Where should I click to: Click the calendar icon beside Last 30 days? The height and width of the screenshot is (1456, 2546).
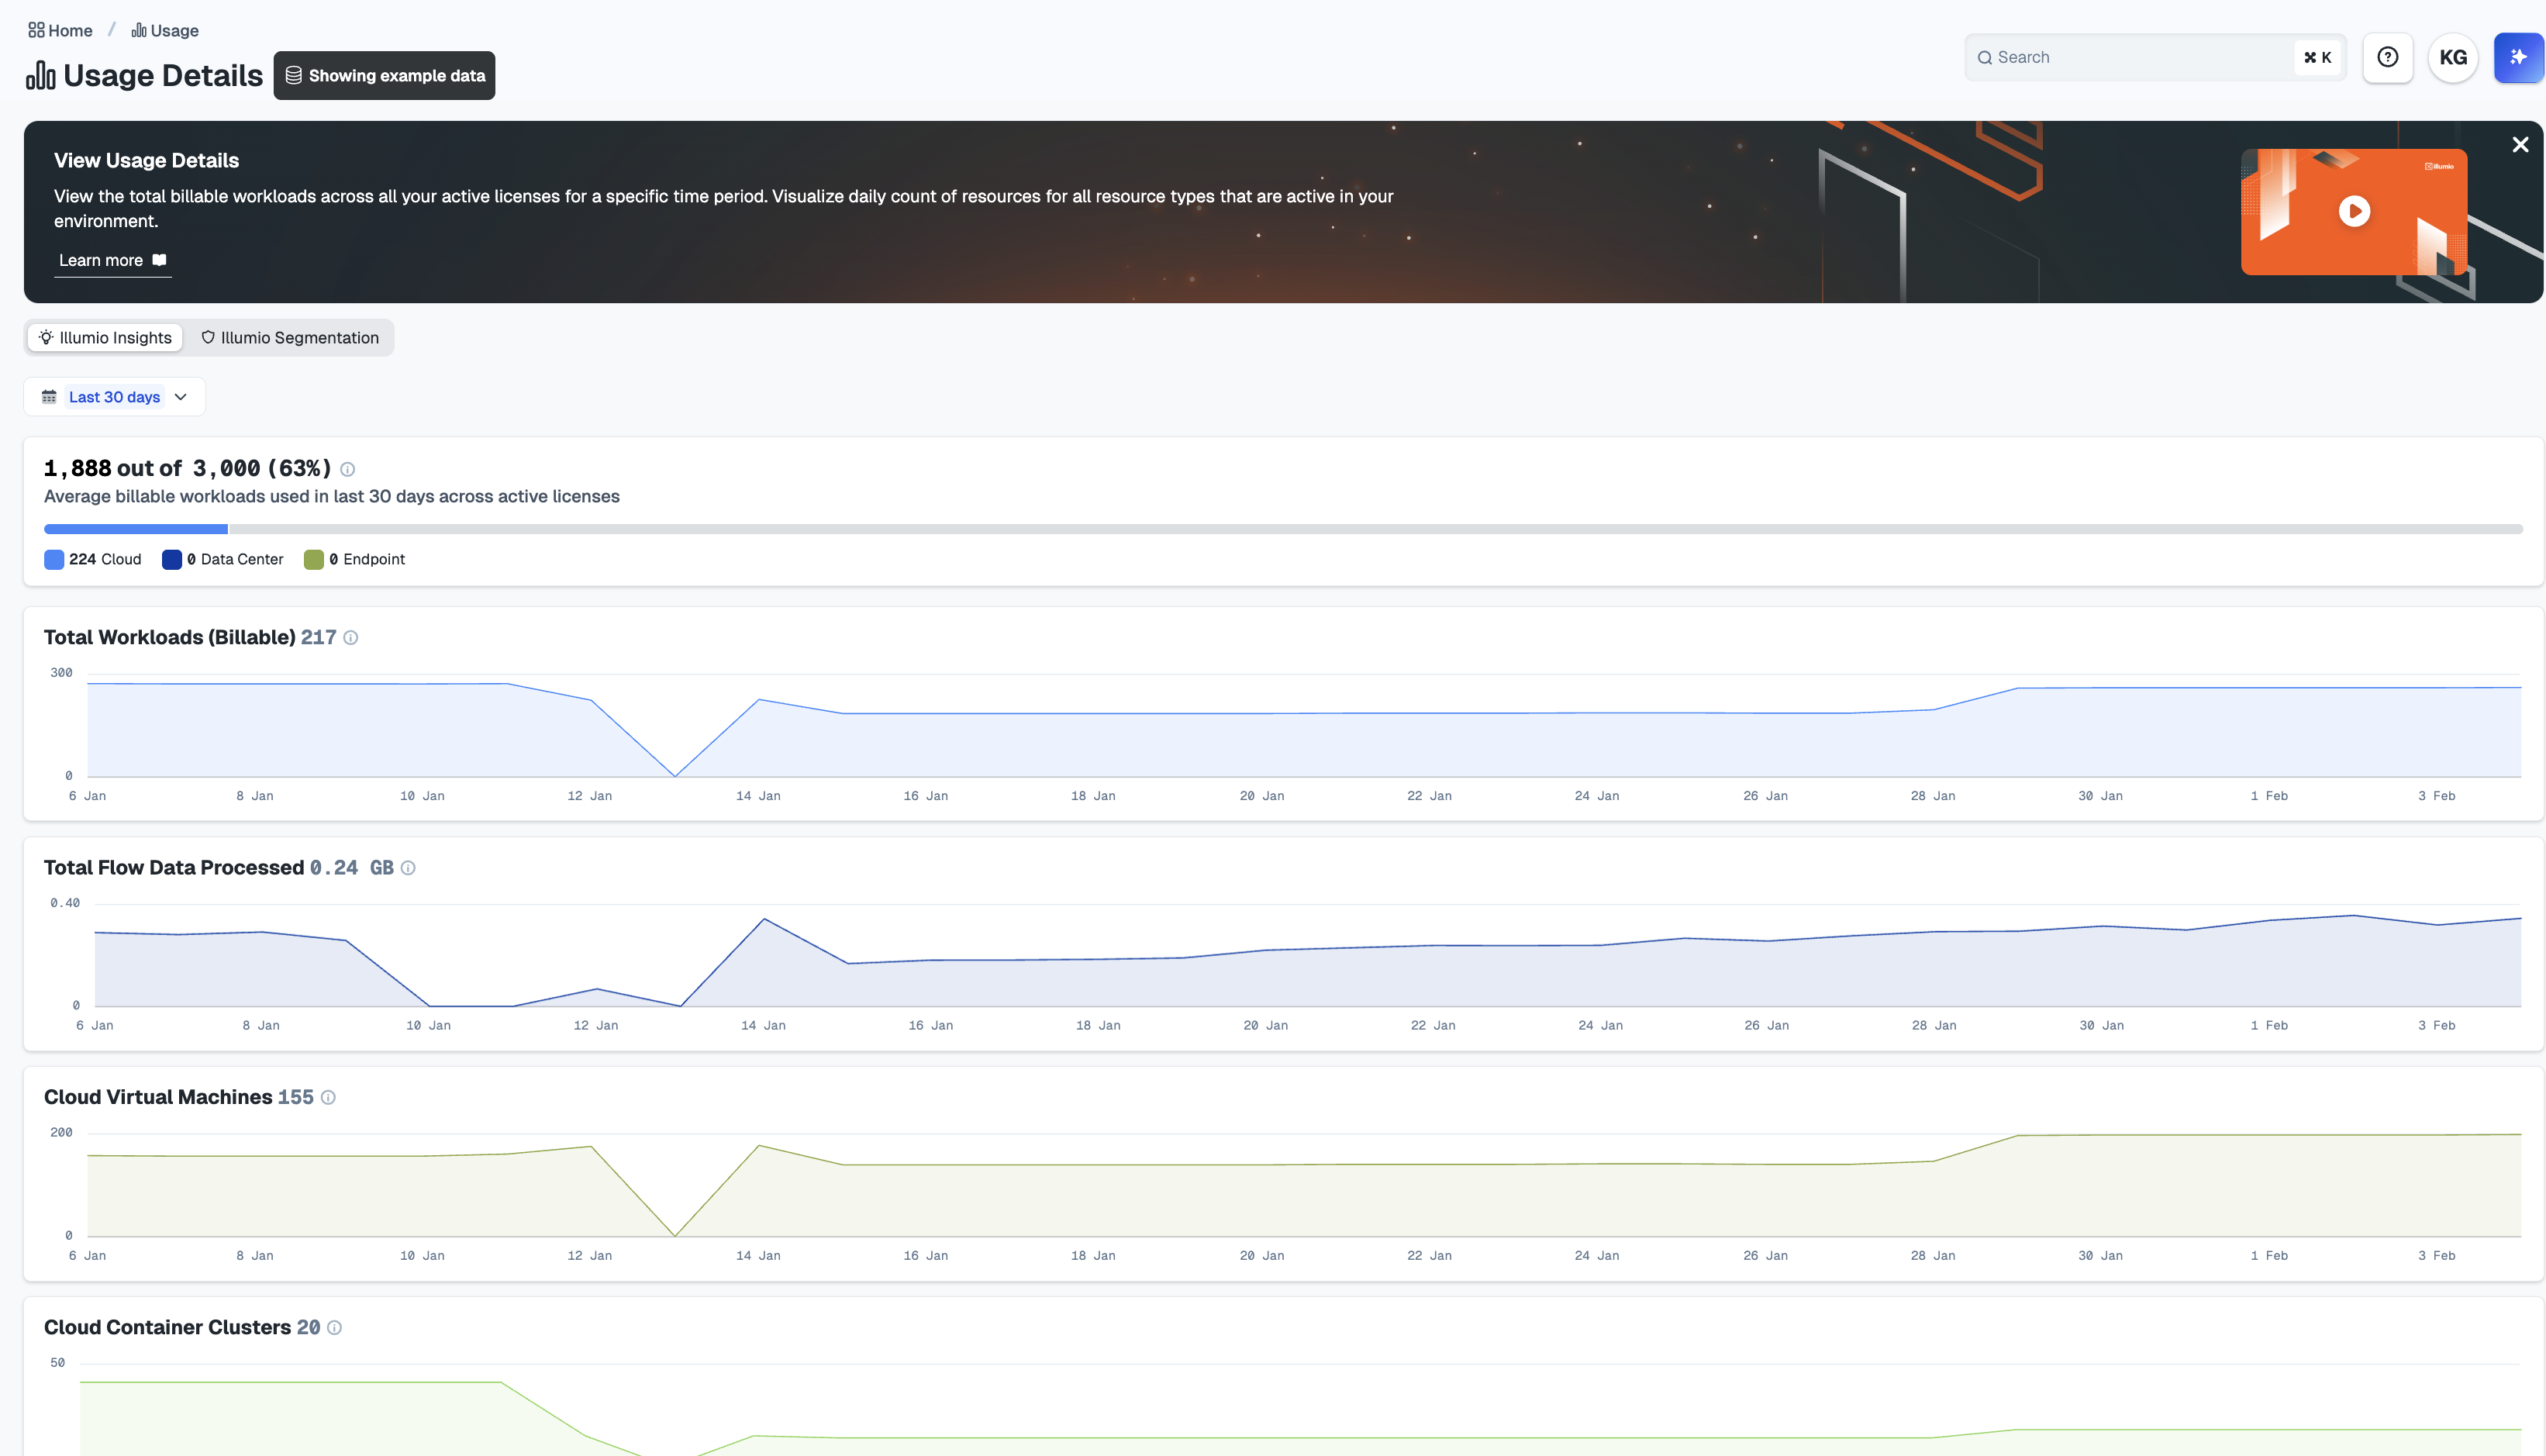click(x=49, y=396)
